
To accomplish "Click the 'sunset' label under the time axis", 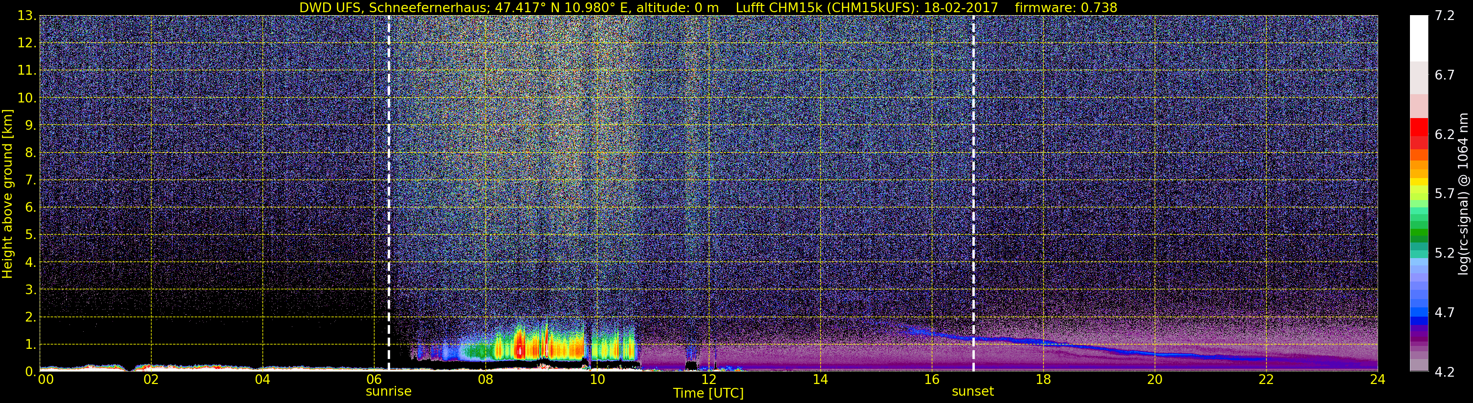I will coord(973,392).
